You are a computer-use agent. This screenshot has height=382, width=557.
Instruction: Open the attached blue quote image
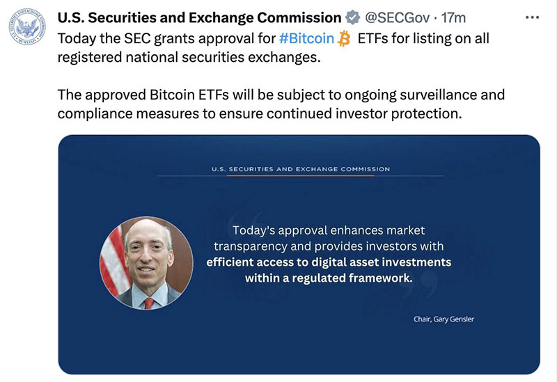299,255
